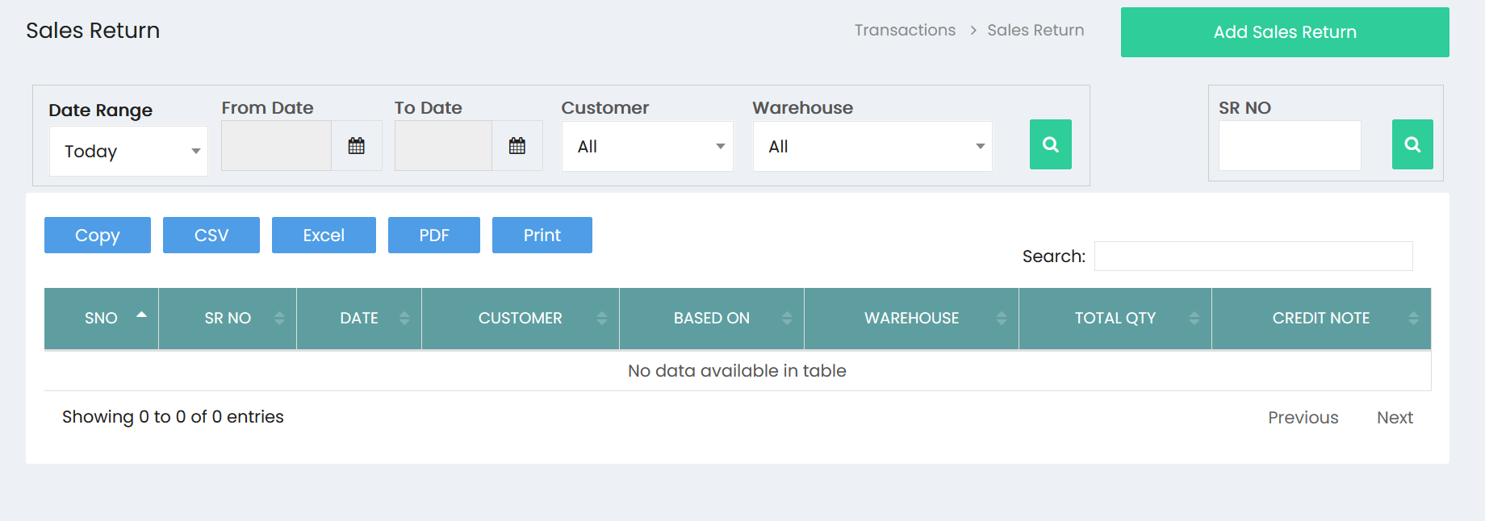Select the 'No data available in table' message
The height and width of the screenshot is (521, 1485).
point(737,371)
